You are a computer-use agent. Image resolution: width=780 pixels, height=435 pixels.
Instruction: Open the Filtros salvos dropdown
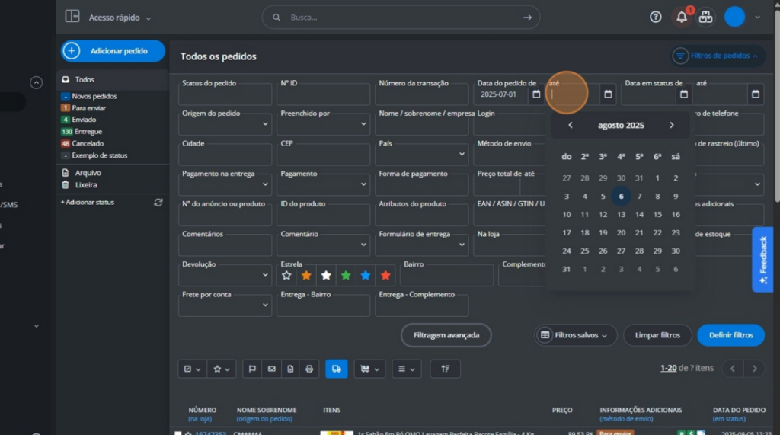(x=576, y=335)
